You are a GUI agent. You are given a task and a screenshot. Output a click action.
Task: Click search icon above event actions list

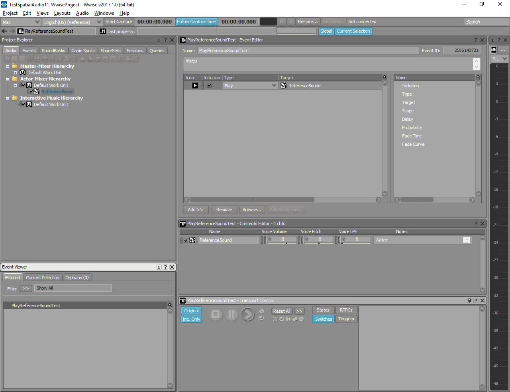click(384, 77)
